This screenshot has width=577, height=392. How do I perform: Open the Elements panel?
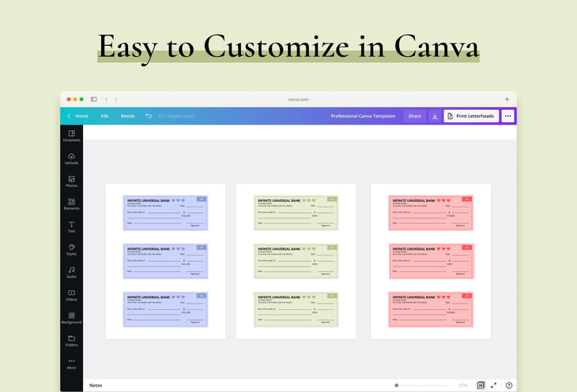[x=71, y=204]
